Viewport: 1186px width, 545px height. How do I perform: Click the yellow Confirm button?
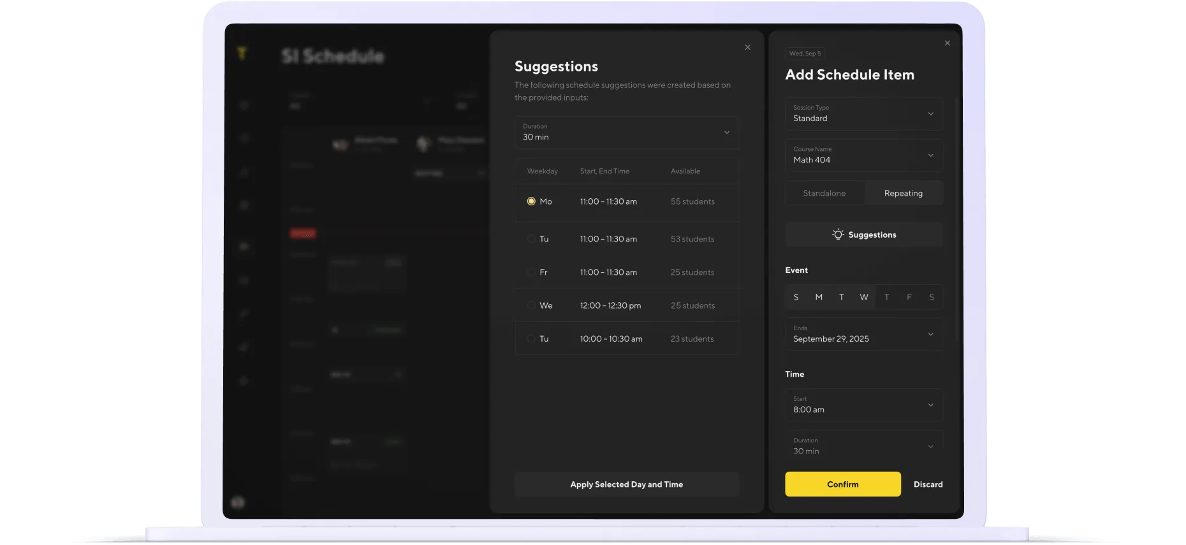(x=843, y=484)
